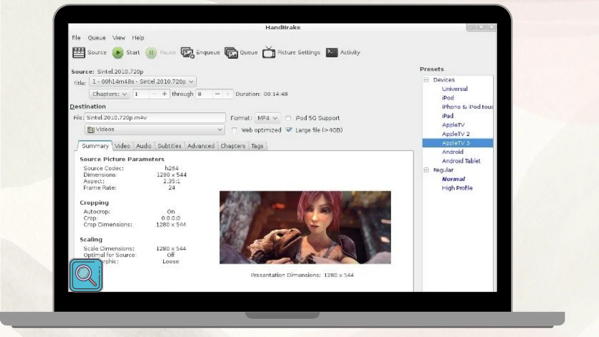Enable iPod 5G Support checkbox
This screenshot has height=337, width=599.
pyautogui.click(x=288, y=118)
